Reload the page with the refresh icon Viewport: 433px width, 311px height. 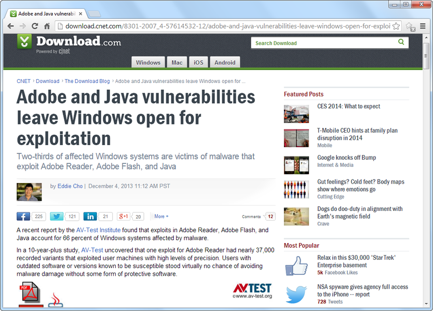coord(35,26)
